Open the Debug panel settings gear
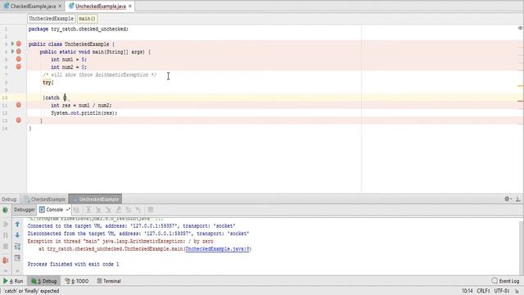524x295 pixels. (508, 198)
